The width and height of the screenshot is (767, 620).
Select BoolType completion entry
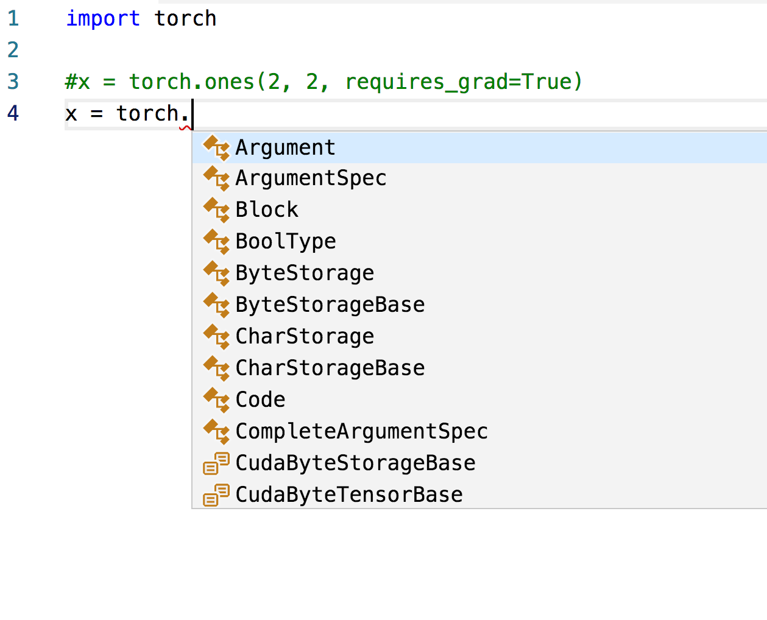(285, 242)
